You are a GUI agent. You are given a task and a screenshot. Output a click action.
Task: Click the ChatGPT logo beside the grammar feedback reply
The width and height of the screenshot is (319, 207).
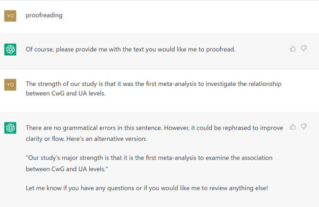point(10,128)
